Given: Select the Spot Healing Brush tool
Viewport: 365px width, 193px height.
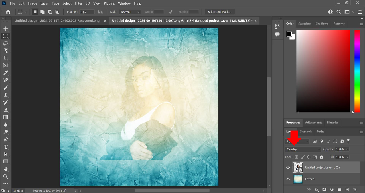Looking at the screenshot, I should tap(5, 80).
